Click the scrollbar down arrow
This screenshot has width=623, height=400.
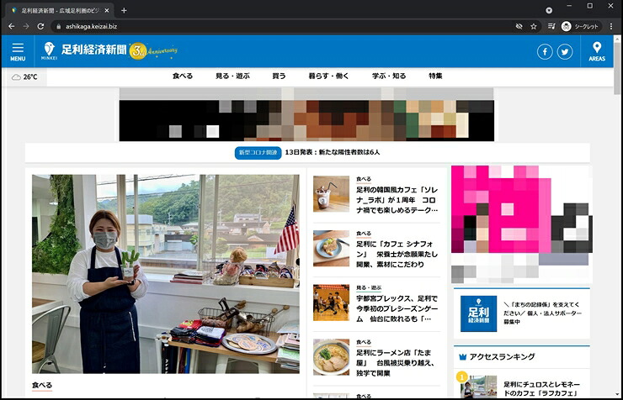(617, 394)
